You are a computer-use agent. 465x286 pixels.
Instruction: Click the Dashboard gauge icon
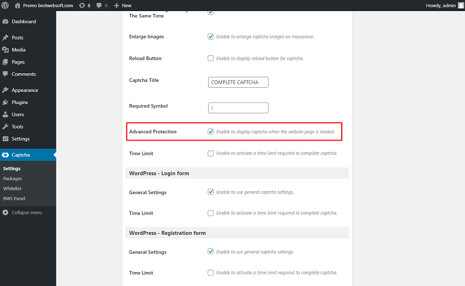(5, 22)
